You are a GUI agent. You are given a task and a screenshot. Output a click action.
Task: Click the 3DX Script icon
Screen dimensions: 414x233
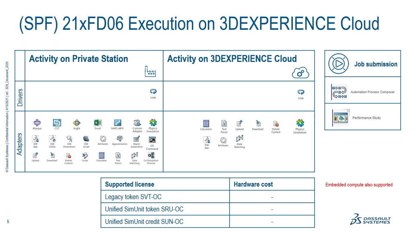coord(86,139)
